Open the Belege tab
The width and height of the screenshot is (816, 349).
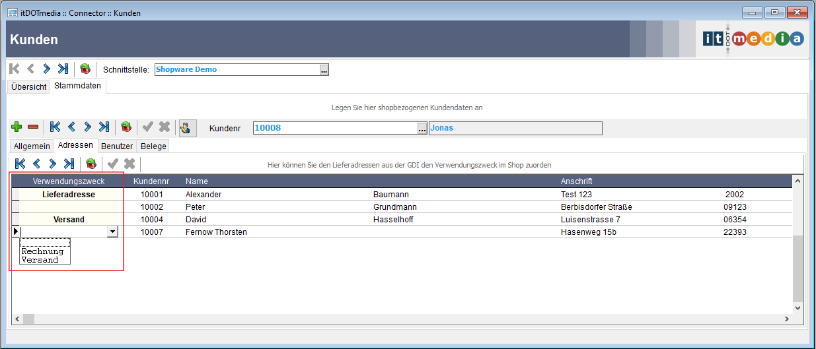point(153,146)
